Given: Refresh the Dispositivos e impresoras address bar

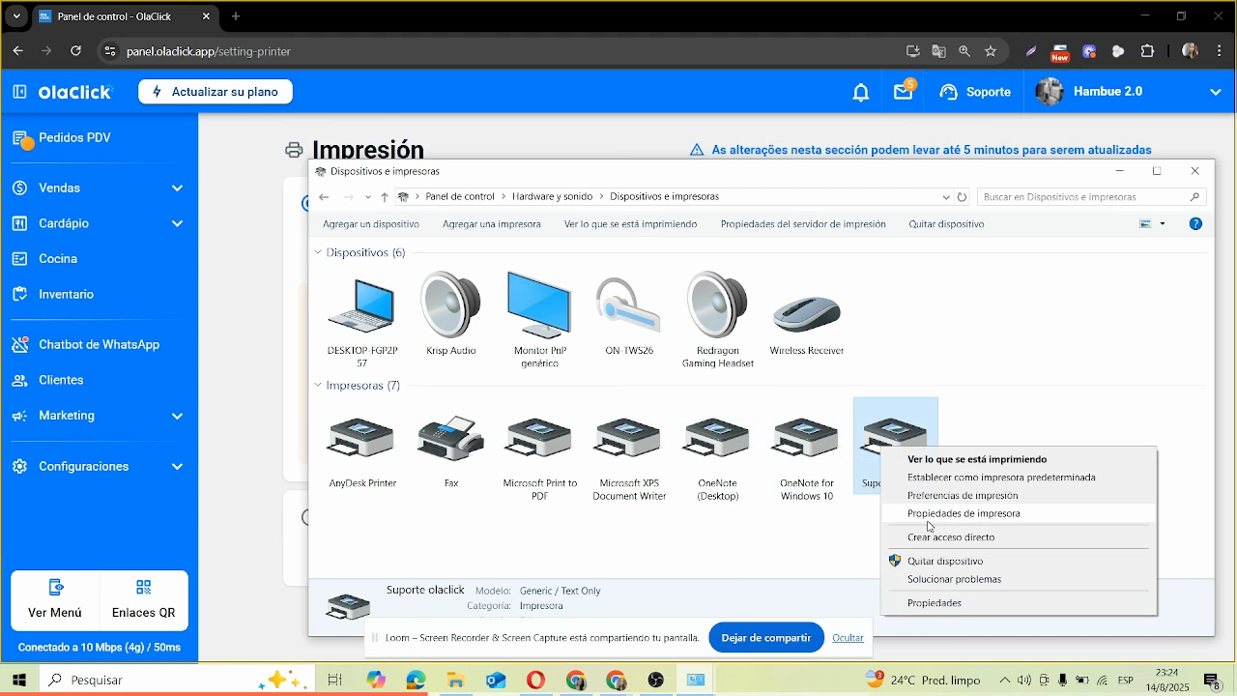Looking at the screenshot, I should tap(962, 196).
